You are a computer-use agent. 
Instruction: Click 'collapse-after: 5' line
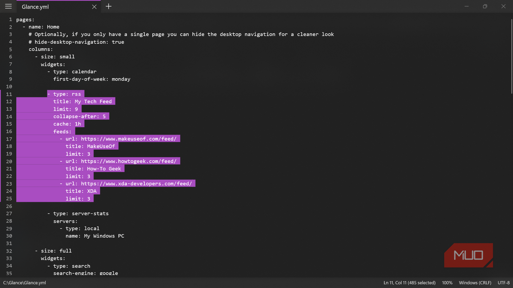(x=79, y=117)
